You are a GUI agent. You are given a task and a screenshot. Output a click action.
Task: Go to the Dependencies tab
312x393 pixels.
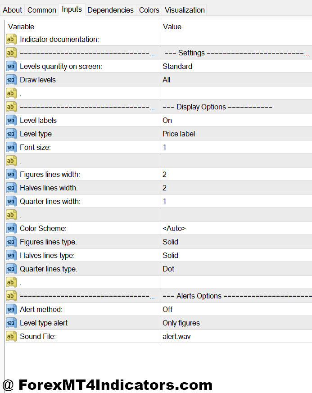point(110,10)
